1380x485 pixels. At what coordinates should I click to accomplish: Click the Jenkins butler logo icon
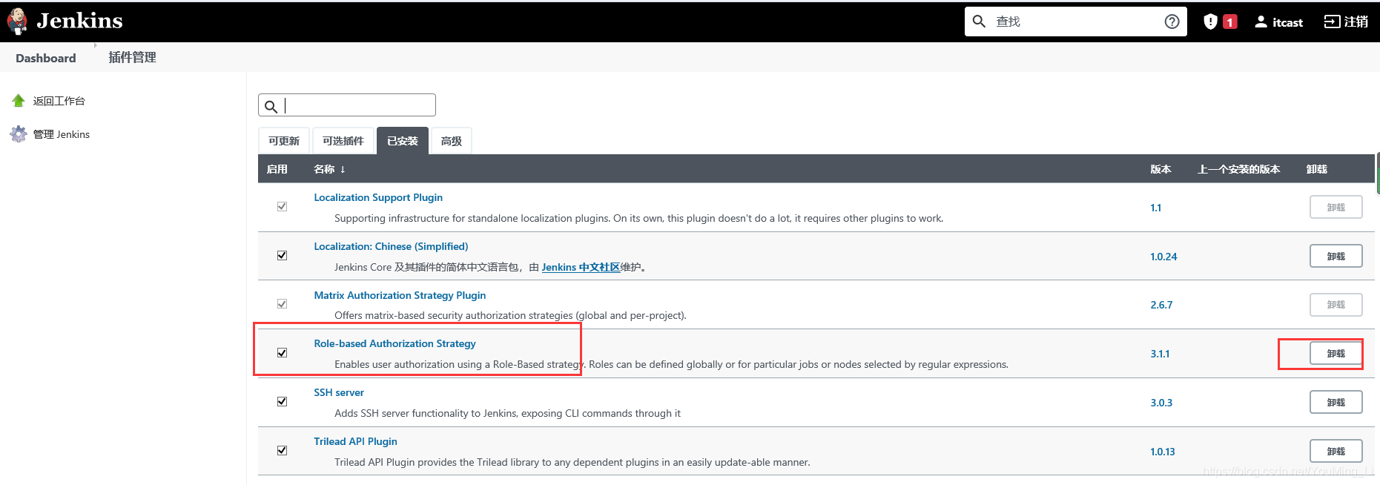pyautogui.click(x=17, y=22)
